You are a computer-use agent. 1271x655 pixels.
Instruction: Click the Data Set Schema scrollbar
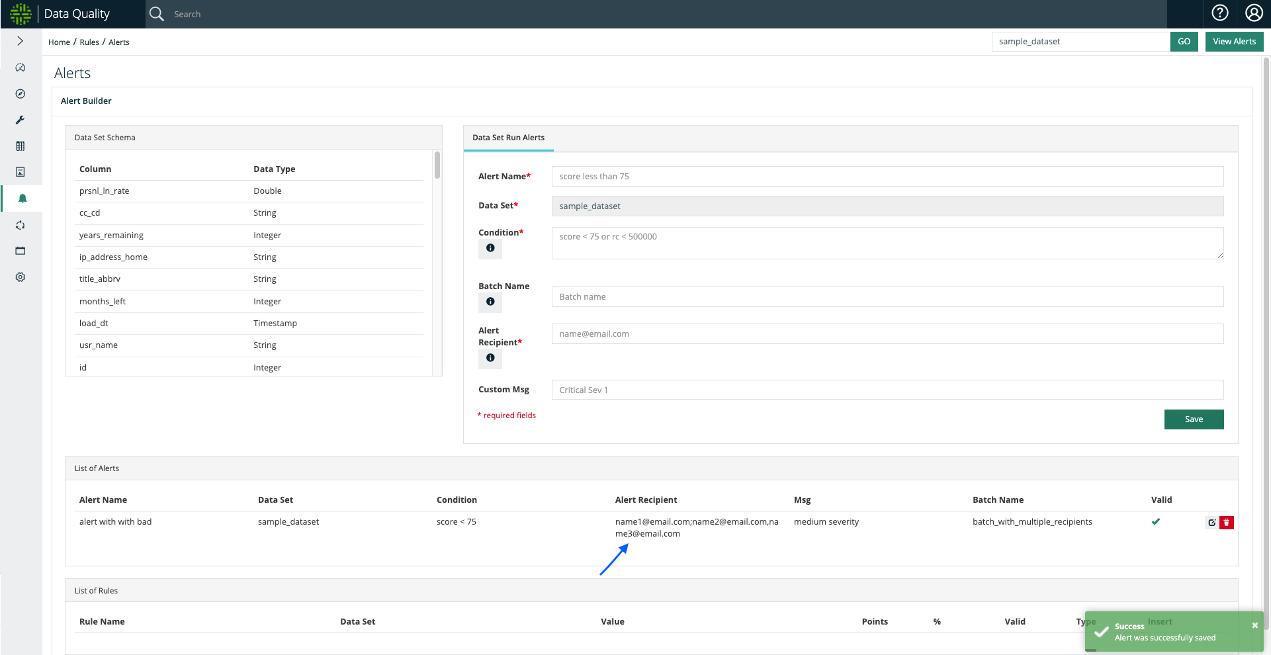437,165
